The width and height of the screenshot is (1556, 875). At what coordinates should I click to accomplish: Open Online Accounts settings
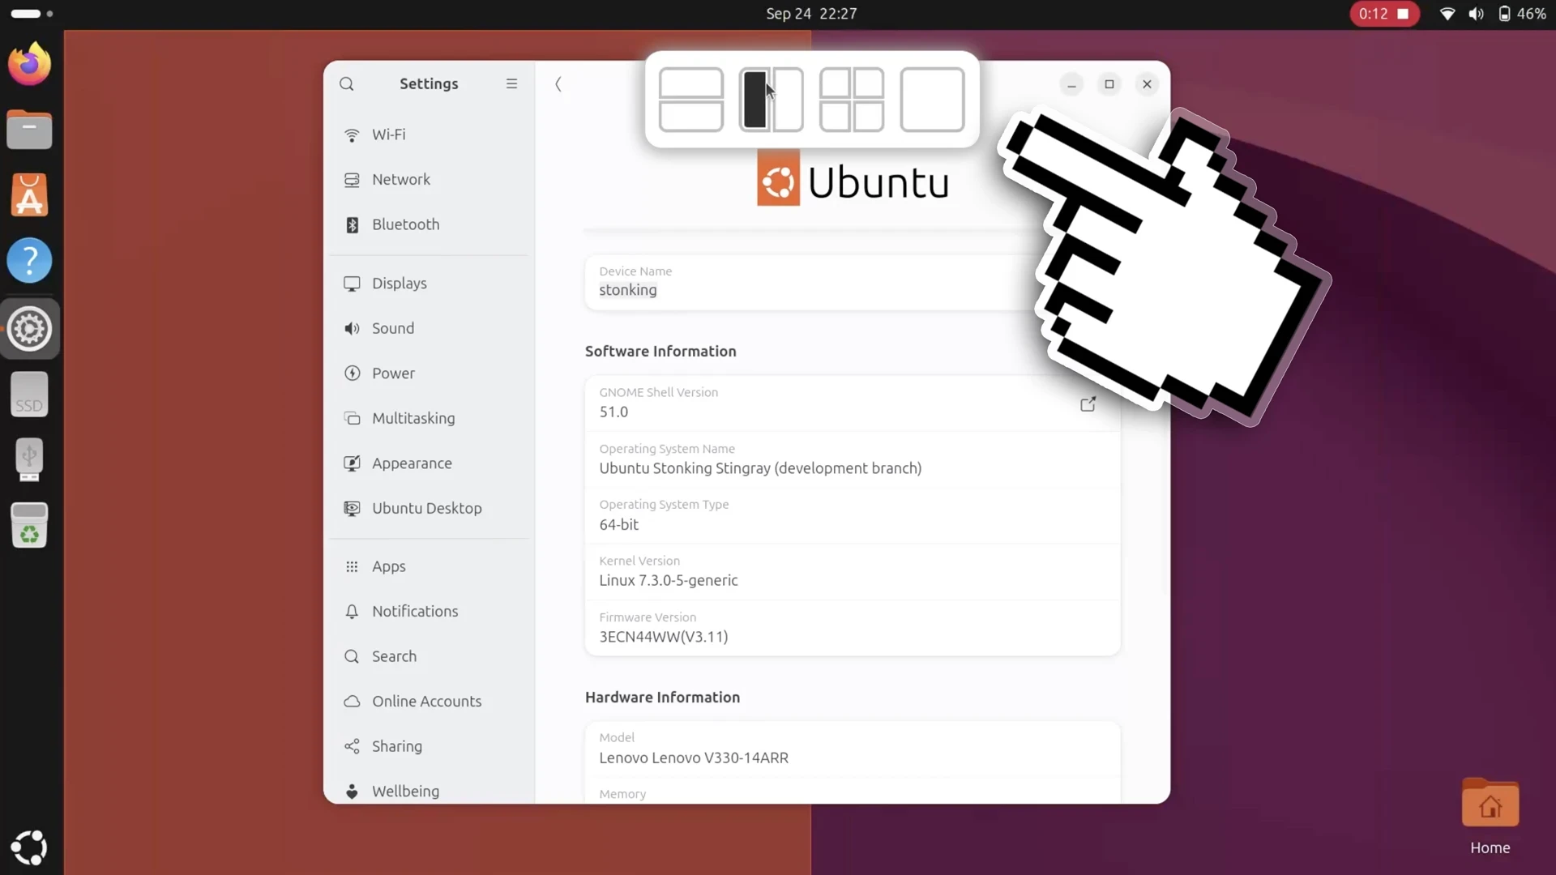tap(430, 702)
